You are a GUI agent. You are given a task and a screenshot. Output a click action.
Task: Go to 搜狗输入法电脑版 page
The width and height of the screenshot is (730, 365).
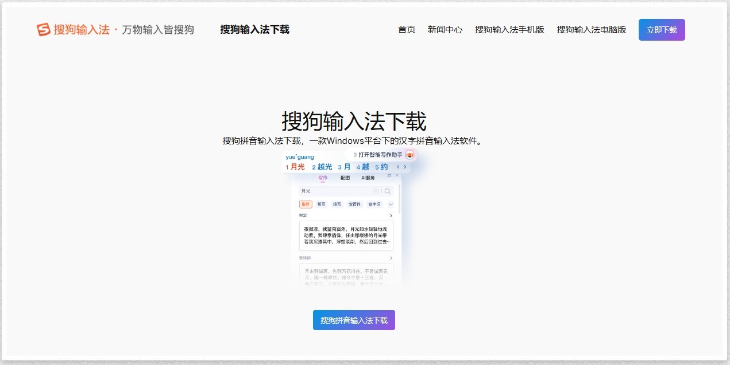(x=591, y=30)
